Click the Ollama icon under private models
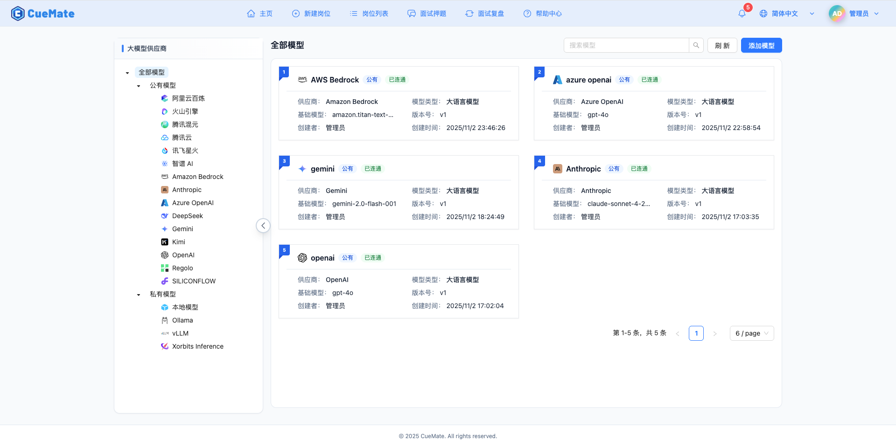Screen dimensions: 896x447 [164, 320]
